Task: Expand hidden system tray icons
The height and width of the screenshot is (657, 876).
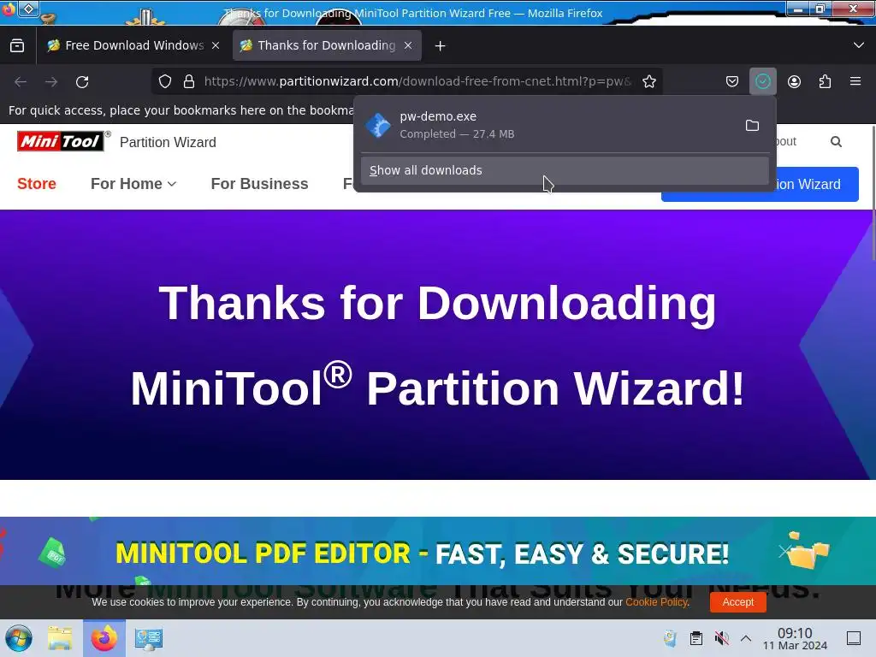Action: 746,638
